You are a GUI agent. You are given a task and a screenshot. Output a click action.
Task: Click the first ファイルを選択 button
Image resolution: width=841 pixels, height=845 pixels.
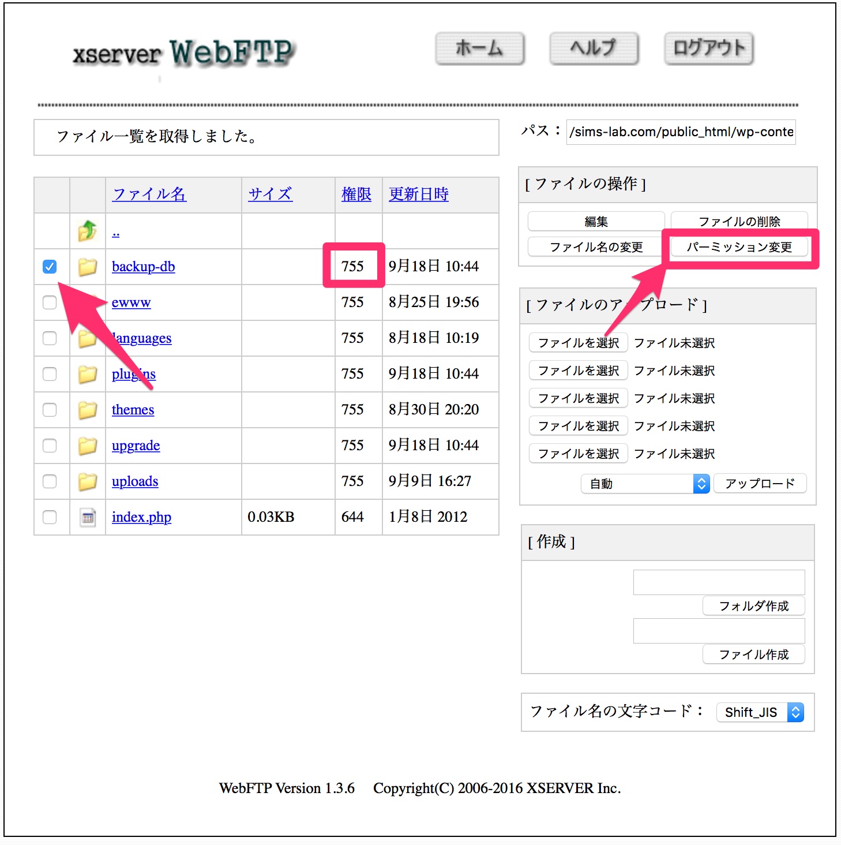[x=579, y=343]
